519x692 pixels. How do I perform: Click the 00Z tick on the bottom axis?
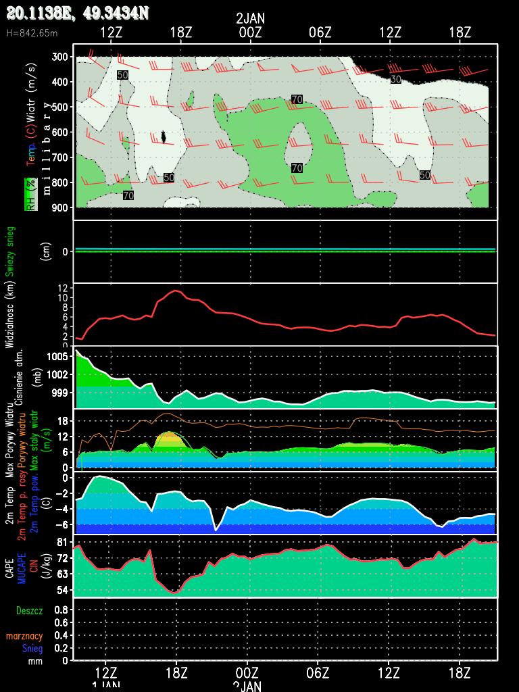click(247, 674)
